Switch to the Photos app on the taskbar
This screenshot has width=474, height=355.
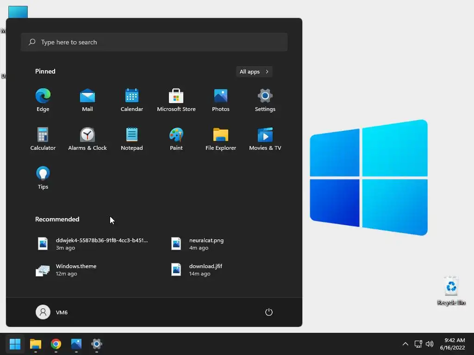pos(76,344)
